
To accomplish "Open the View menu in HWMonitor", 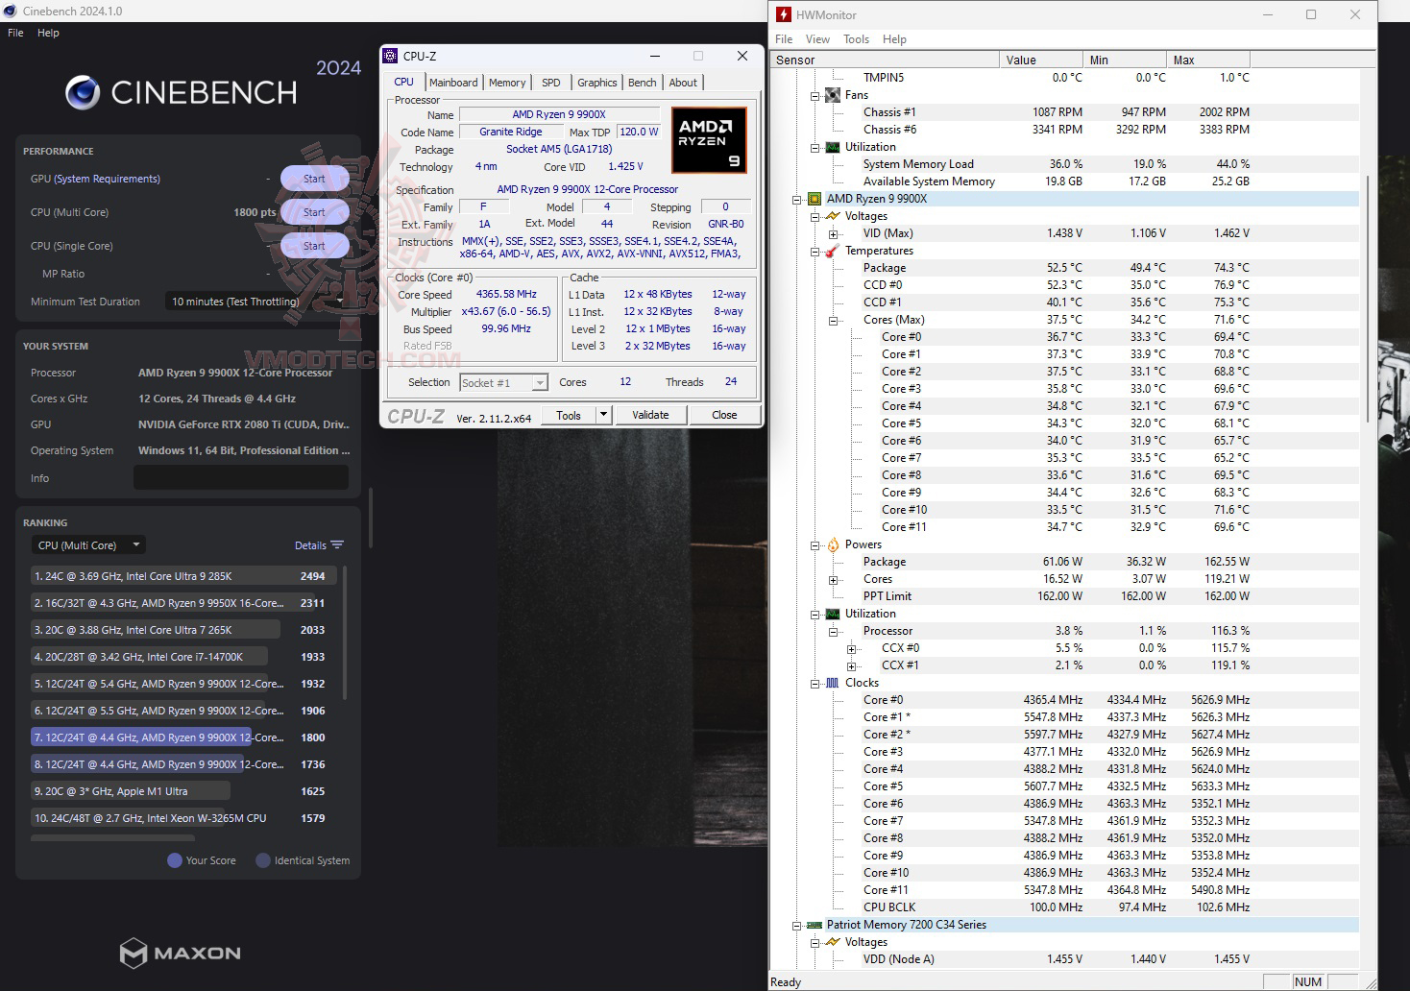I will (816, 39).
